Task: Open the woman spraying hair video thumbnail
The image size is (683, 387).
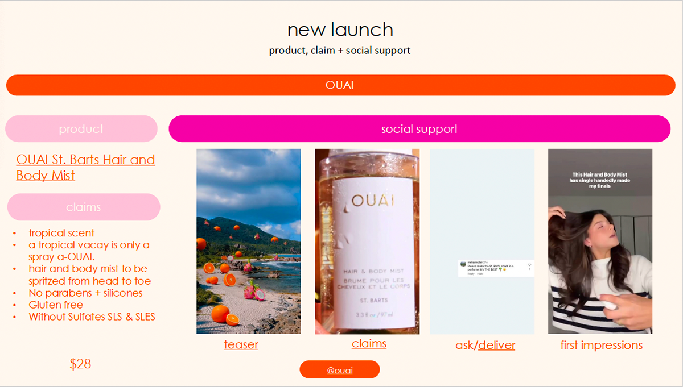Action: 600,242
